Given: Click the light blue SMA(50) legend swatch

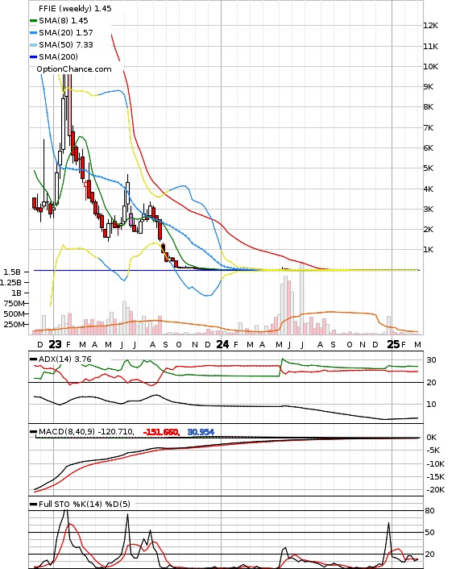Looking at the screenshot, I should (33, 45).
